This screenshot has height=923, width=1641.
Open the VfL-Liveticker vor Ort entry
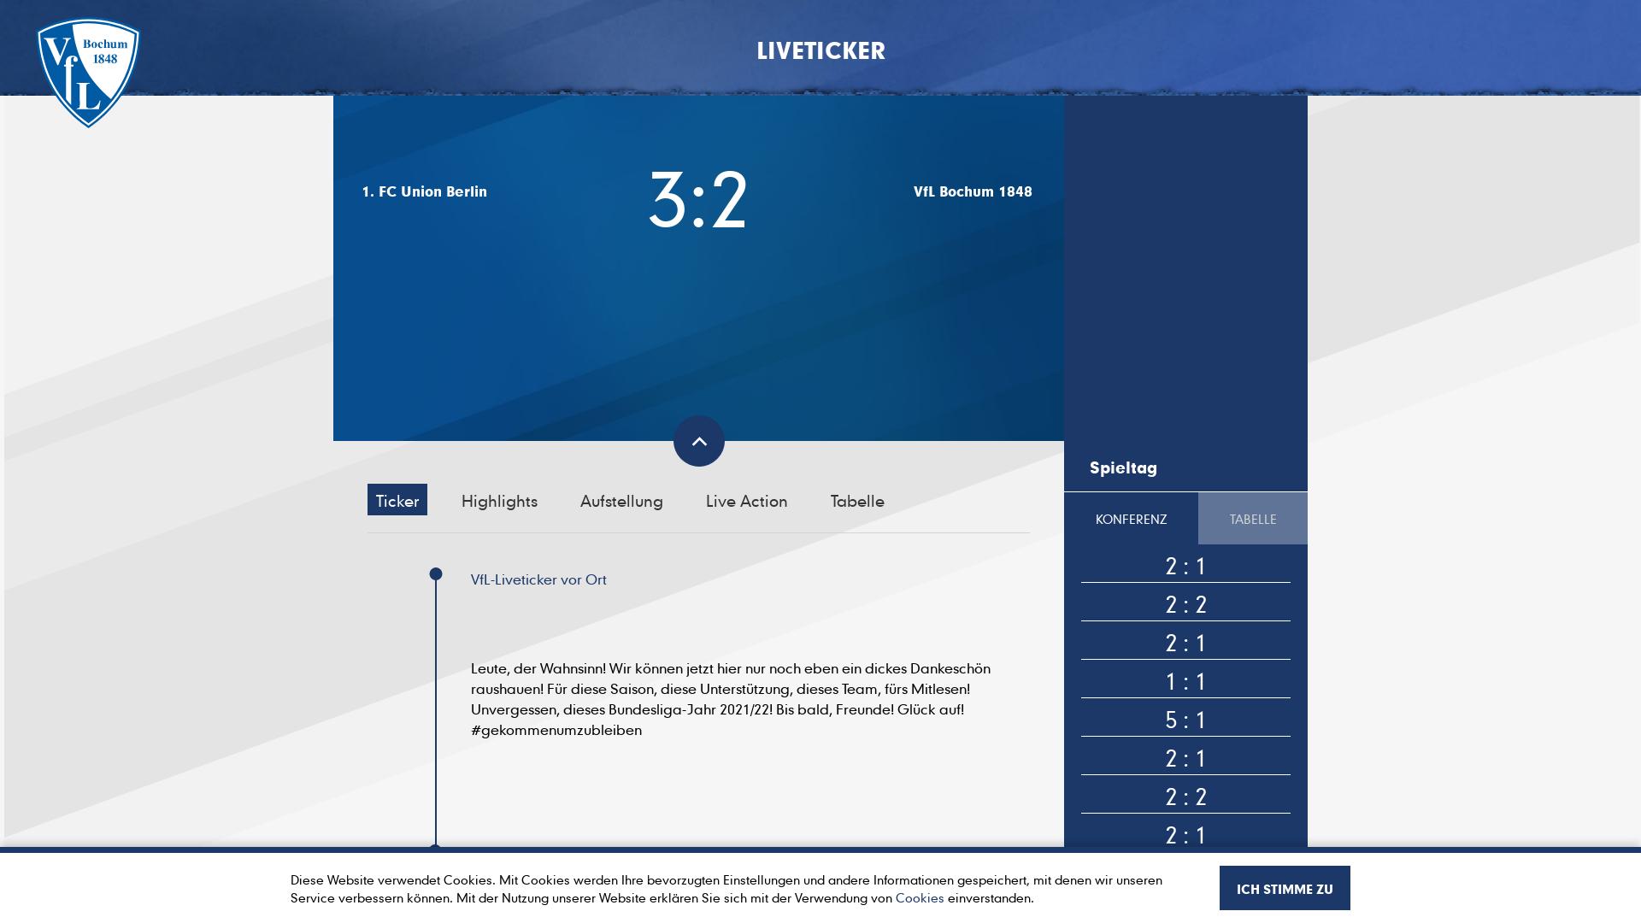(538, 579)
